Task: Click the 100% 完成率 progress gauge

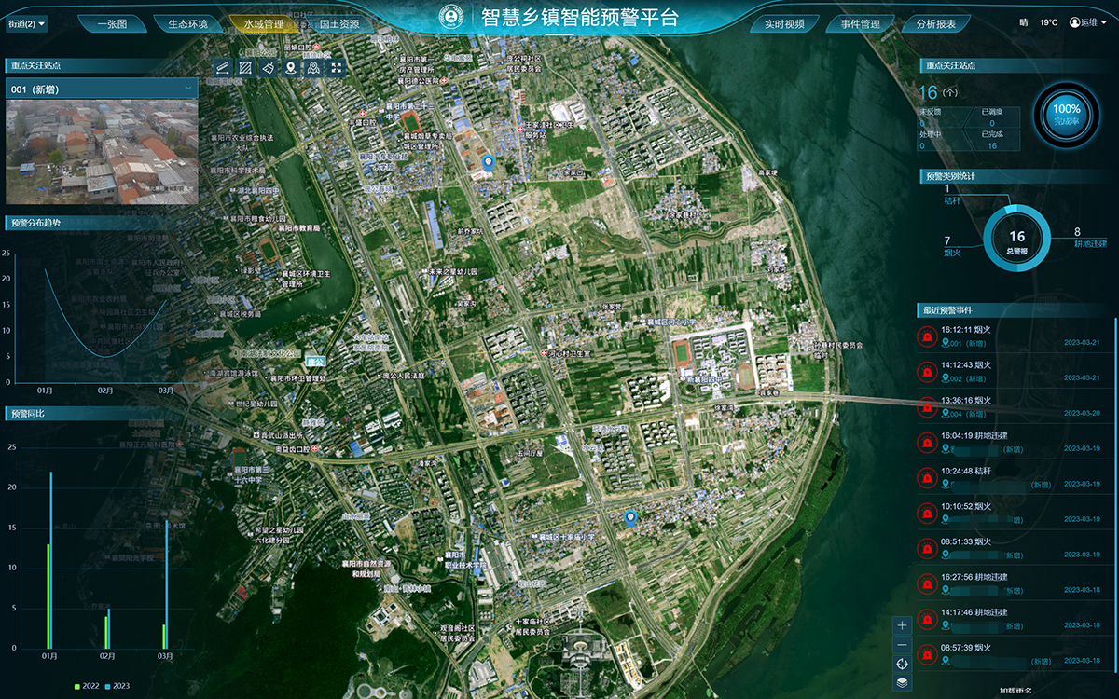Action: click(1067, 115)
